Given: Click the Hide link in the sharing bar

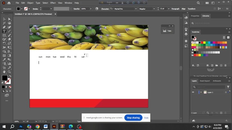Looking at the screenshot, I should pyautogui.click(x=146, y=118).
